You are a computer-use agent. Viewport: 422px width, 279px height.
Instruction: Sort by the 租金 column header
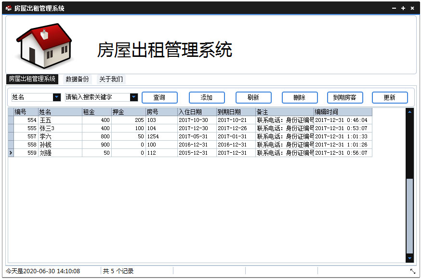click(x=97, y=112)
